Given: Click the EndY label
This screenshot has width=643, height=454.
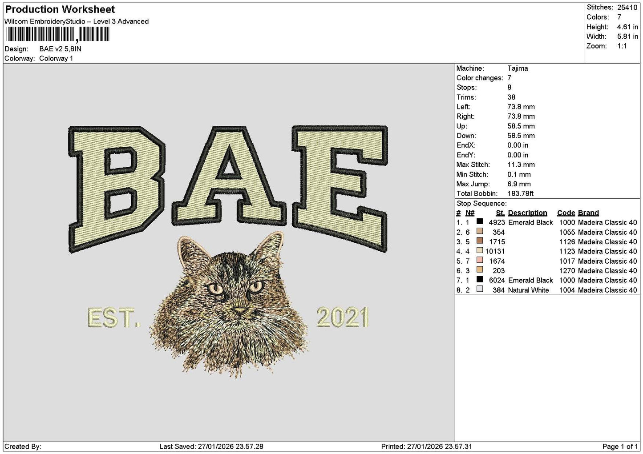Looking at the screenshot, I should pos(465,155).
